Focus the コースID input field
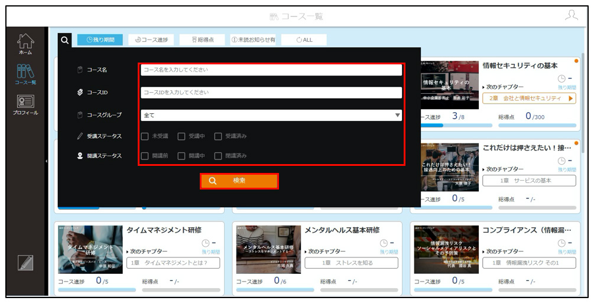Viewport: 594px width, 304px height. pos(271,93)
